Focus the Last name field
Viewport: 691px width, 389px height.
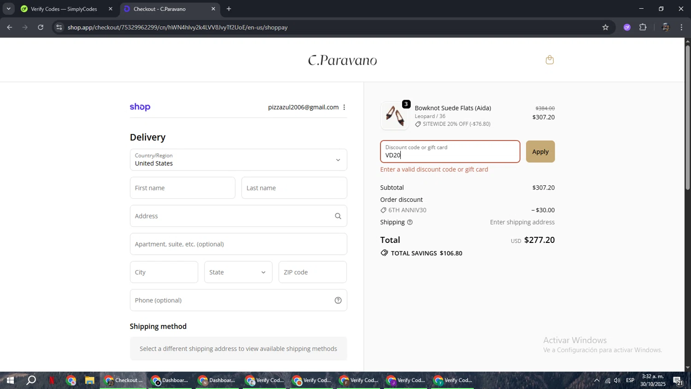[x=294, y=188]
